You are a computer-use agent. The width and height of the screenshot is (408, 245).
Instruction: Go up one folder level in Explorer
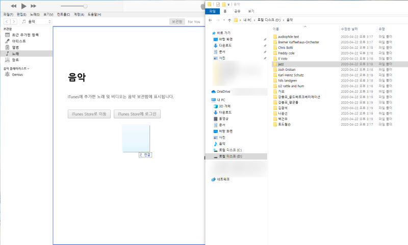pyautogui.click(x=229, y=20)
